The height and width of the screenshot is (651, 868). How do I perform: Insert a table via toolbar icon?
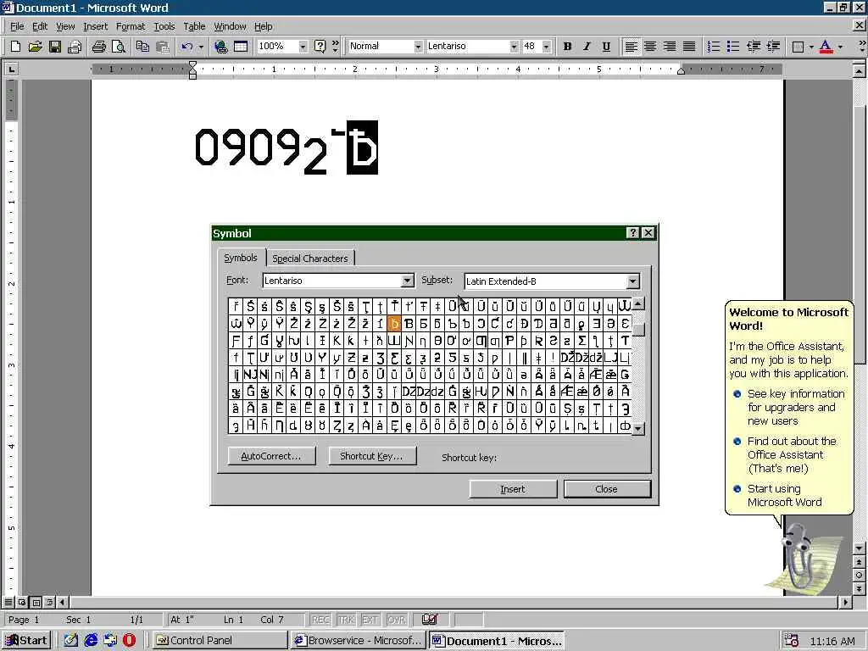(241, 47)
